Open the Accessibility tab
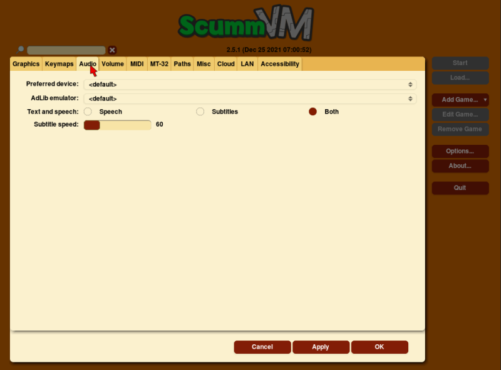The image size is (501, 370). click(x=280, y=64)
